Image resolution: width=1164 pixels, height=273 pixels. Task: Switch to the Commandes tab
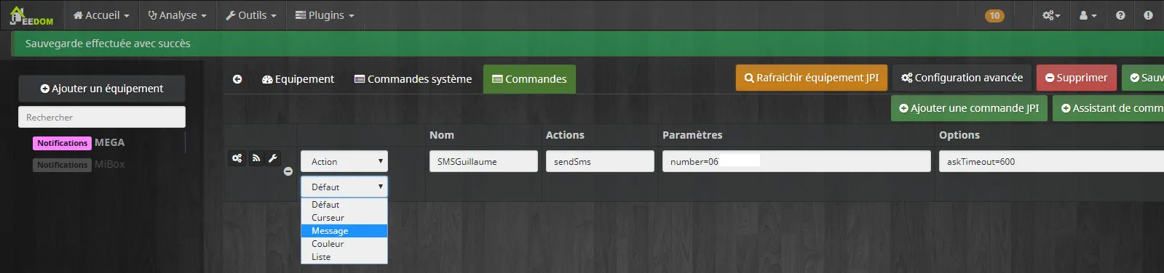pos(529,79)
